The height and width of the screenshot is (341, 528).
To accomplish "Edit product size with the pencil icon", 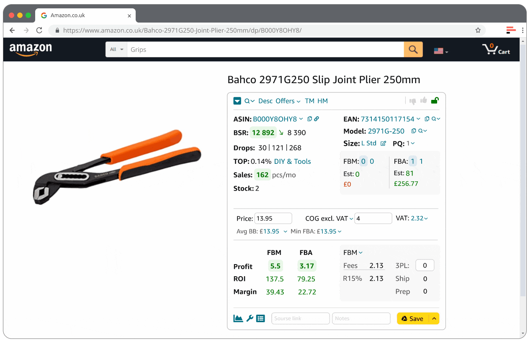I will tap(383, 143).
